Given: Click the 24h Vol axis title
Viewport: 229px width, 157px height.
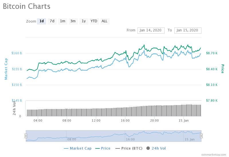Looking at the screenshot, I should click(14, 108).
